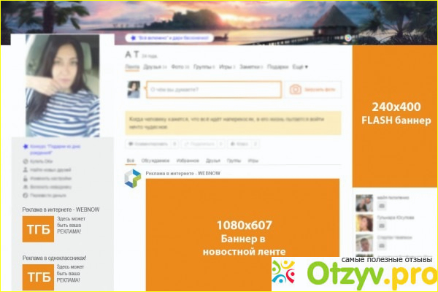Click the Купить ОКи icon in left menu
Viewport: 438px width, 292px height.
(x=26, y=161)
